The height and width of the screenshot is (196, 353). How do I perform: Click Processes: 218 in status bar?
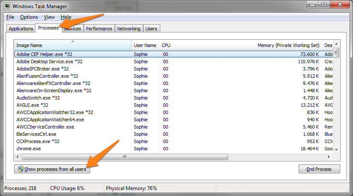pyautogui.click(x=20, y=188)
